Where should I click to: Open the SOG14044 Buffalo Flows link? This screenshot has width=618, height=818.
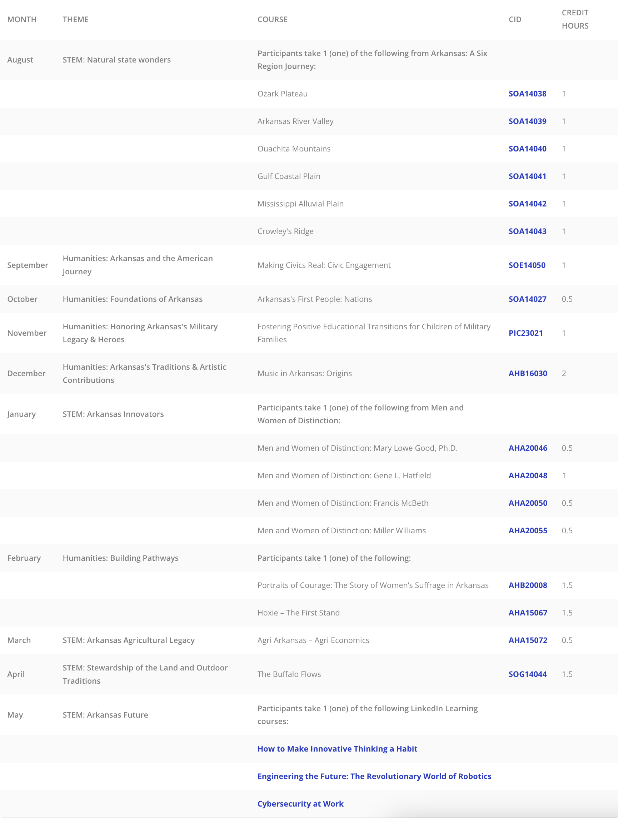click(x=527, y=674)
